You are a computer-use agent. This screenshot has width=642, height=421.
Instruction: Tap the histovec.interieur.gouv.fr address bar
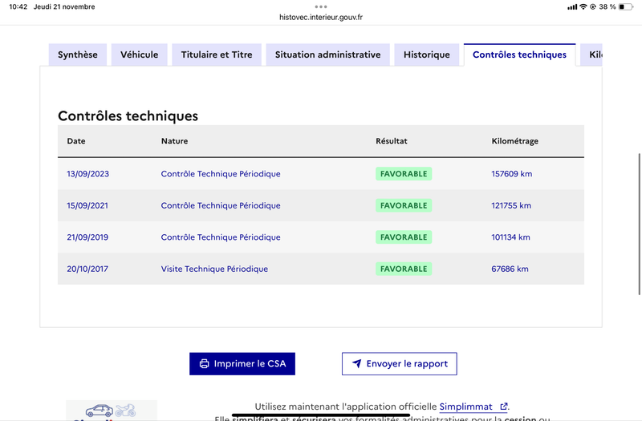(321, 17)
